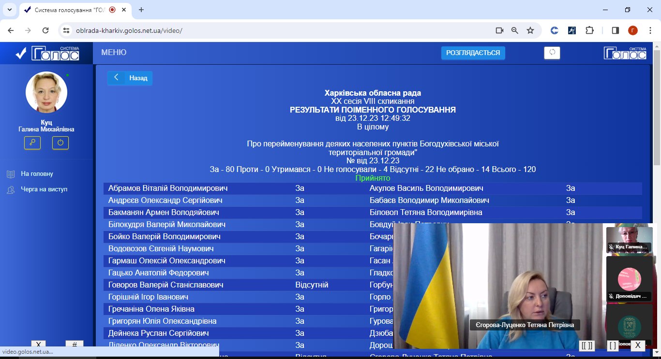The width and height of the screenshot is (661, 359).
Task: Open Черга на виступ in sidebar
Action: (x=44, y=189)
